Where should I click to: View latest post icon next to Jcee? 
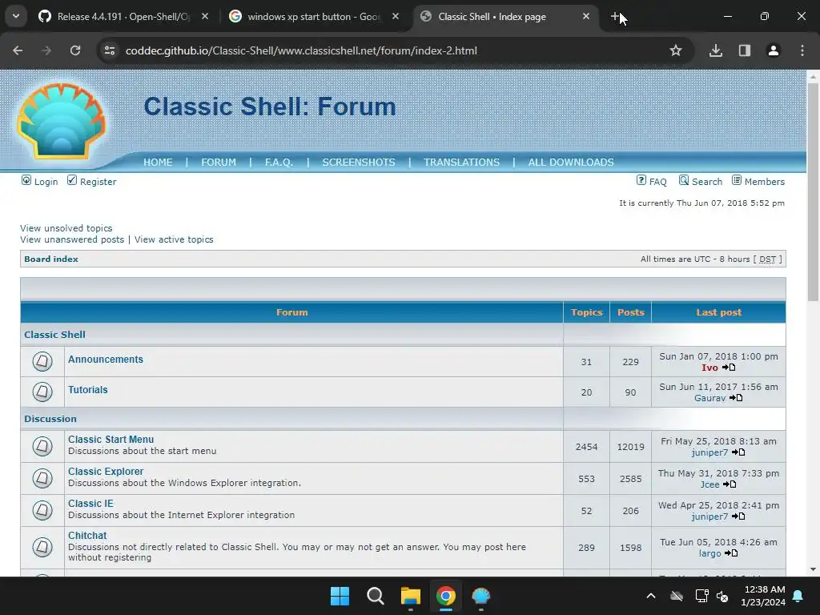click(730, 484)
